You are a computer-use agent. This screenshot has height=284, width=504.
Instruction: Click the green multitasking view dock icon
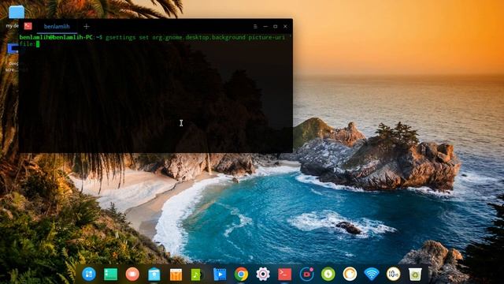pyautogui.click(x=110, y=275)
